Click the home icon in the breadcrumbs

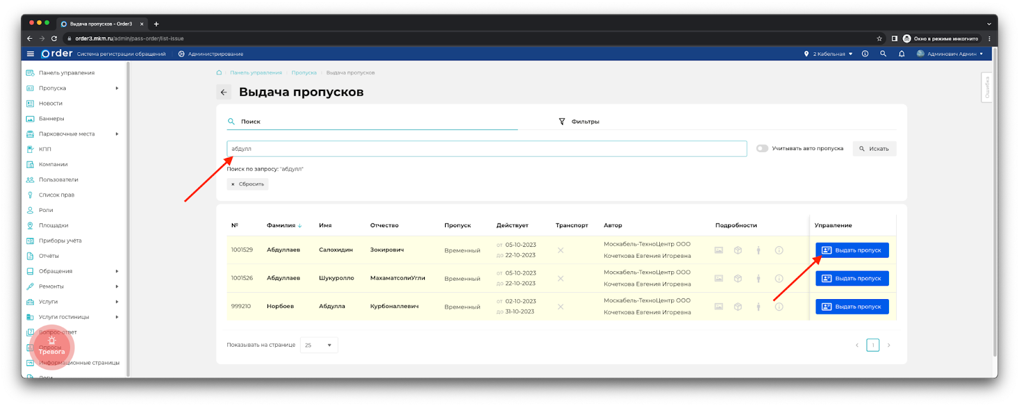click(x=219, y=73)
